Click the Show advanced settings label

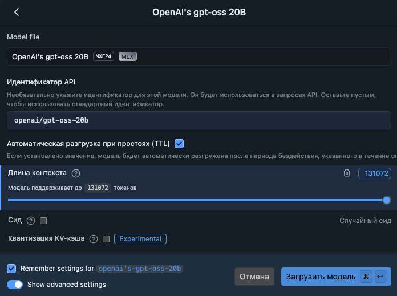(67, 285)
